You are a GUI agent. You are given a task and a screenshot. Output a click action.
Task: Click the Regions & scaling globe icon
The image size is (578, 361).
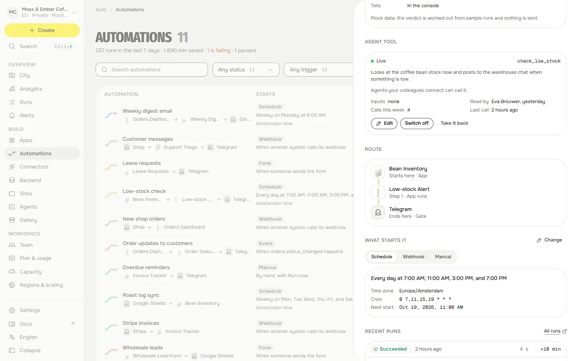12,285
